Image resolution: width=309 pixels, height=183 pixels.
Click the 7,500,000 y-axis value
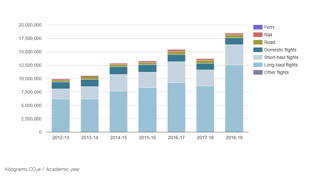pos(31,92)
